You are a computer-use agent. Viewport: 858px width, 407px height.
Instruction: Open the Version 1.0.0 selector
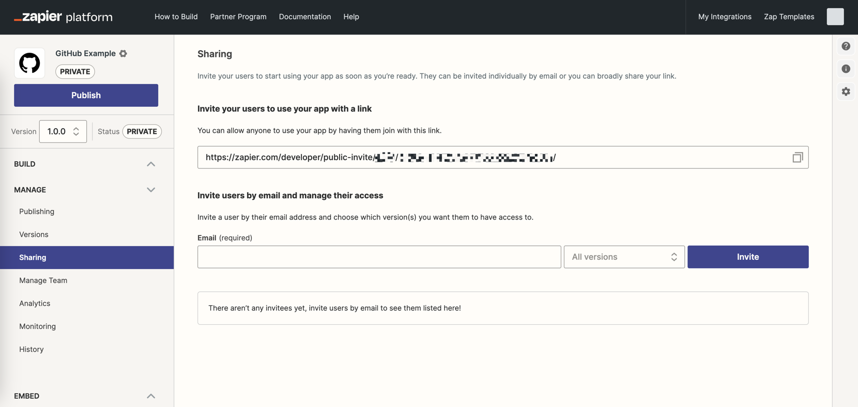point(63,131)
